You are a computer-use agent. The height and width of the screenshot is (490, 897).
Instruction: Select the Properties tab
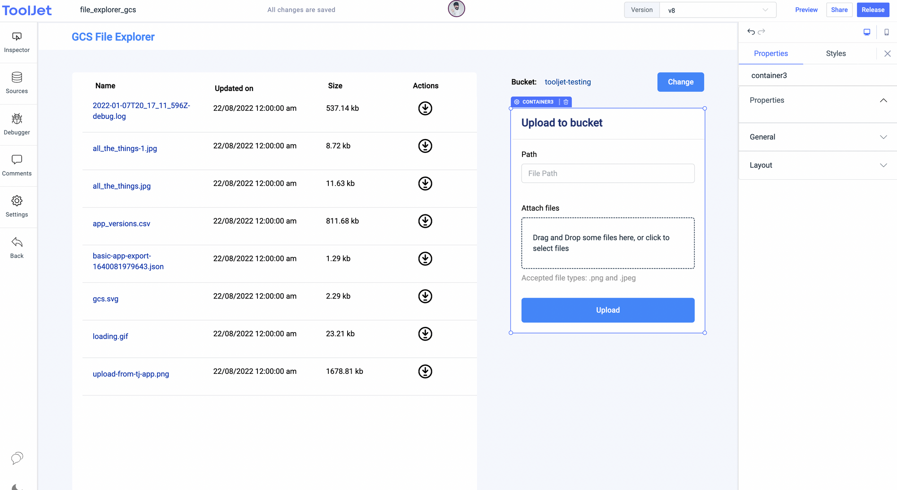click(771, 53)
